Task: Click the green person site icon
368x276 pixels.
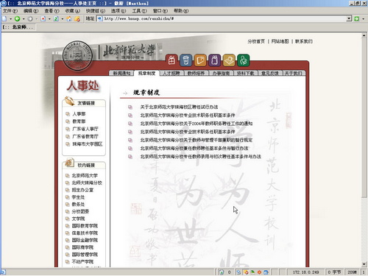Action: (244, 60)
